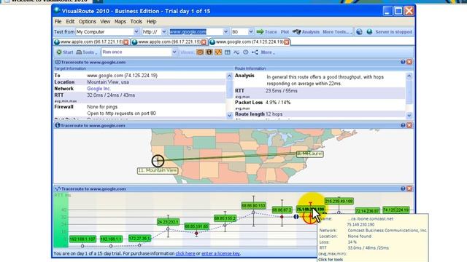Screen dimensions: 467x262
Task: Open the Help menu
Action: tap(151, 22)
